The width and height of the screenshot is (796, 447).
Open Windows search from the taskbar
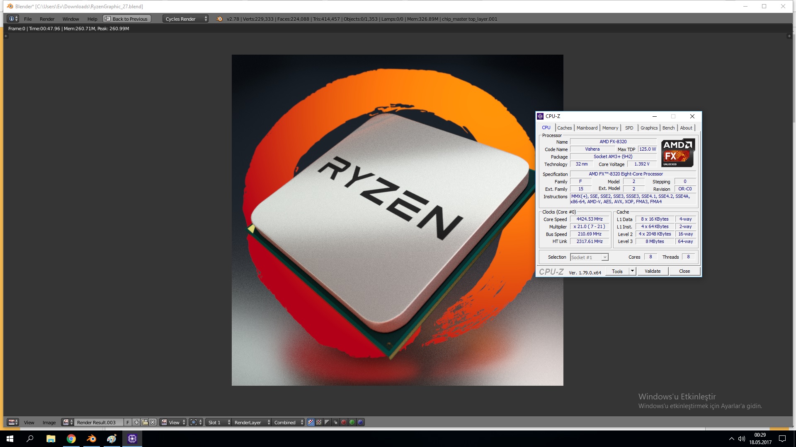pos(30,439)
